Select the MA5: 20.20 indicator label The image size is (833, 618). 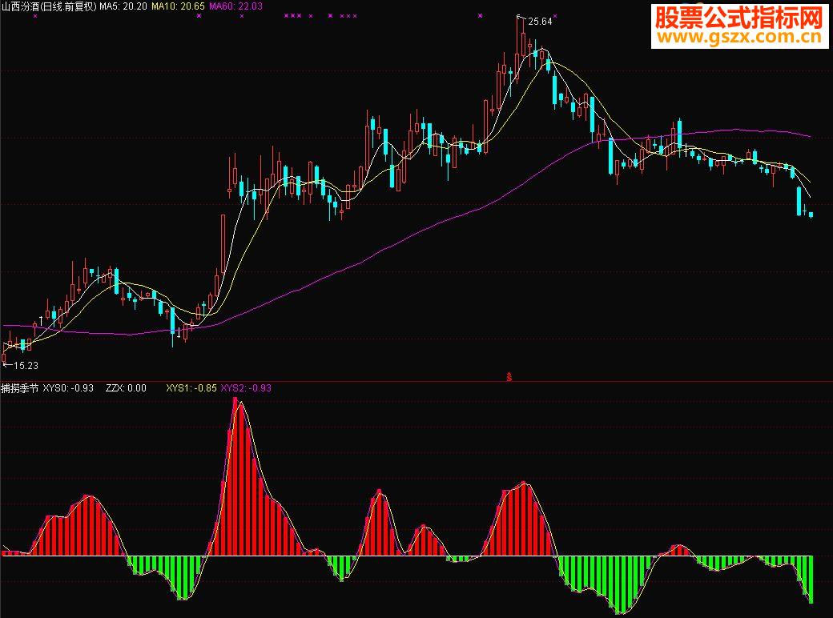[123, 6]
